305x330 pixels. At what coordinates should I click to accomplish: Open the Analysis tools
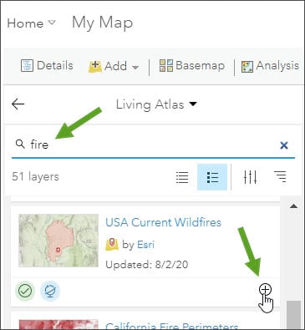[270, 66]
